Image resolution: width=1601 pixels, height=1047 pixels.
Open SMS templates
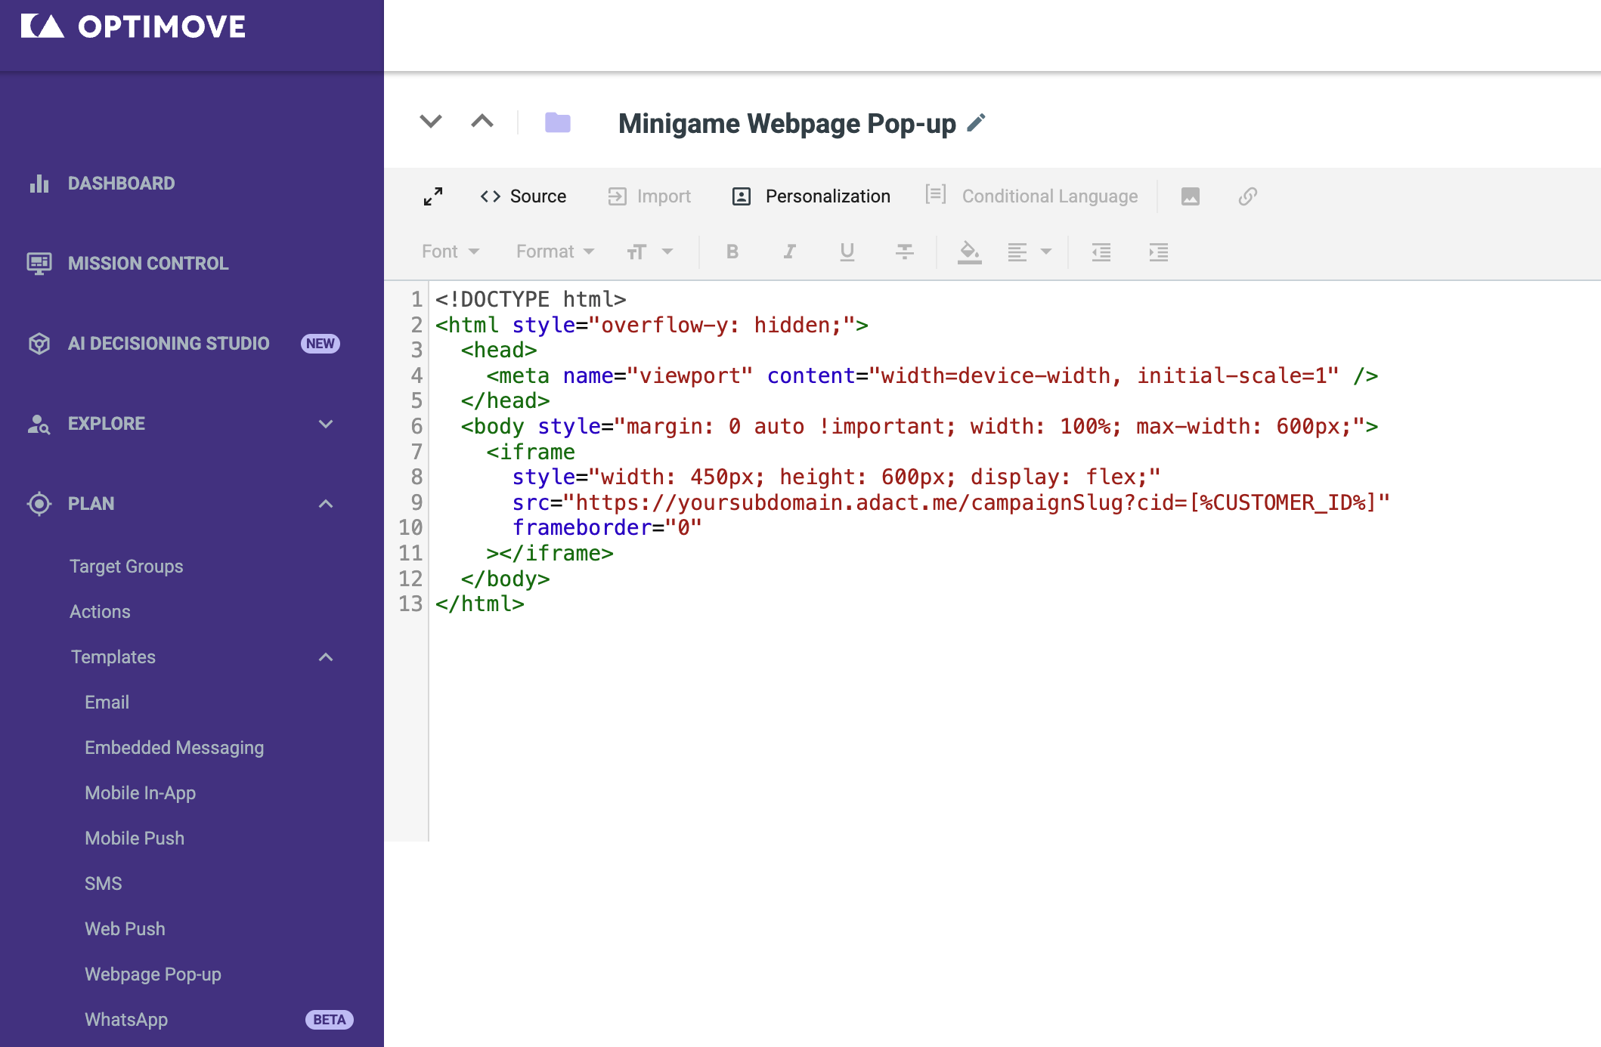(104, 884)
